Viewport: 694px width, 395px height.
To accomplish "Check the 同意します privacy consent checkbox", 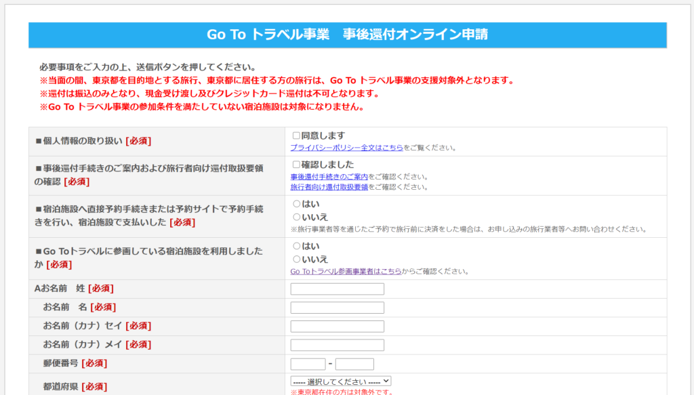I will (296, 136).
